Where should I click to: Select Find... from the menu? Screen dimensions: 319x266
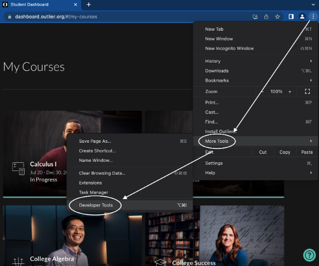click(x=255, y=122)
